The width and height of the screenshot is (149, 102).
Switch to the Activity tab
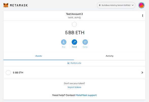coord(109,56)
